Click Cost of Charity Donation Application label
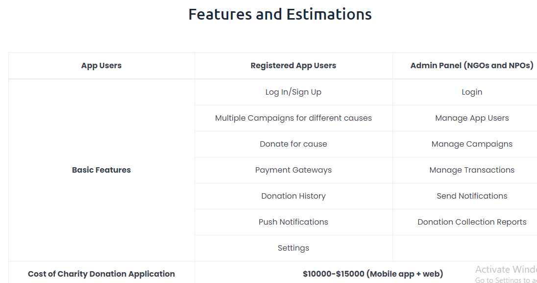 click(x=101, y=274)
